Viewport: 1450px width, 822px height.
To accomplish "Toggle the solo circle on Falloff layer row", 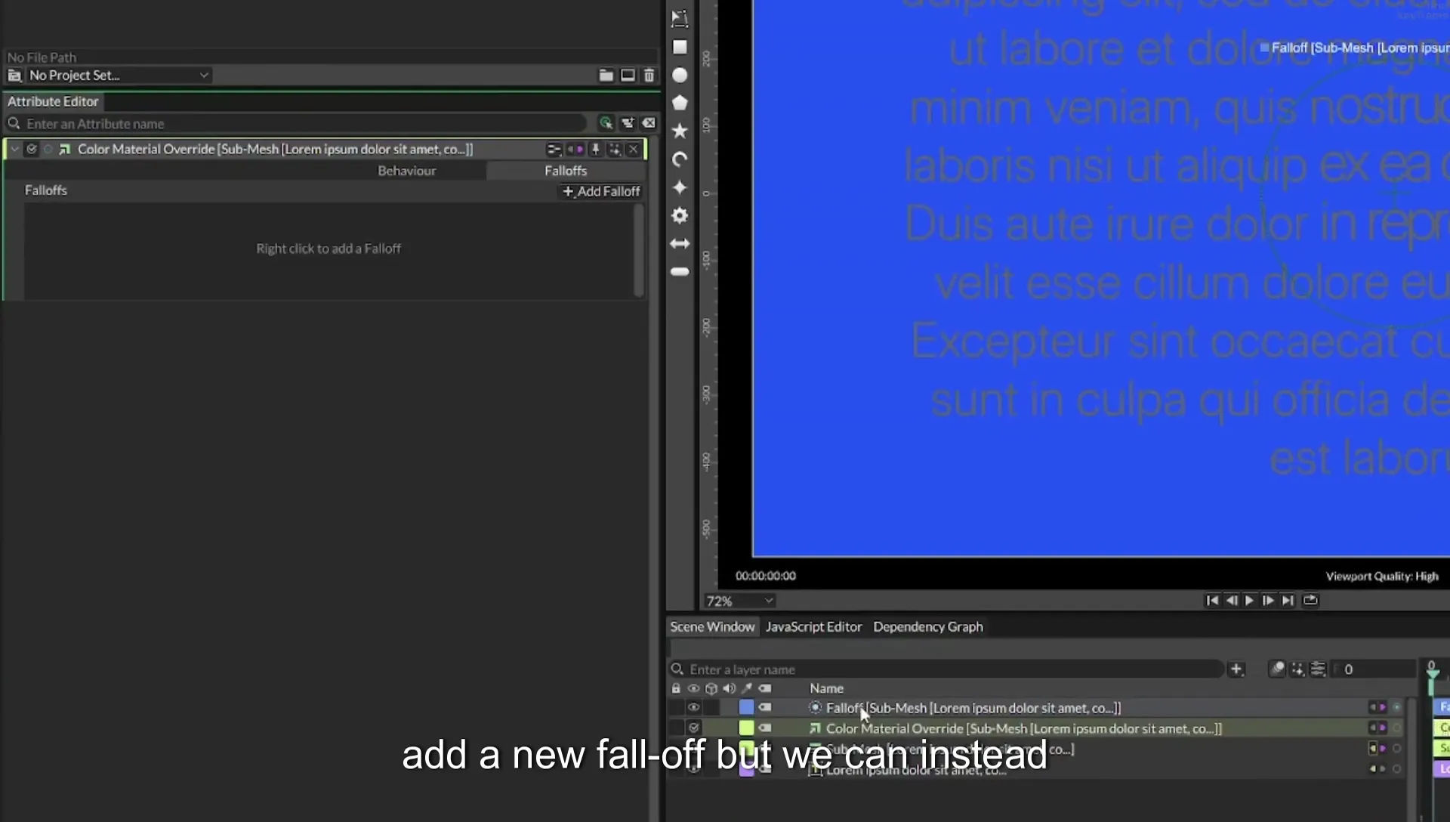I will [1397, 708].
